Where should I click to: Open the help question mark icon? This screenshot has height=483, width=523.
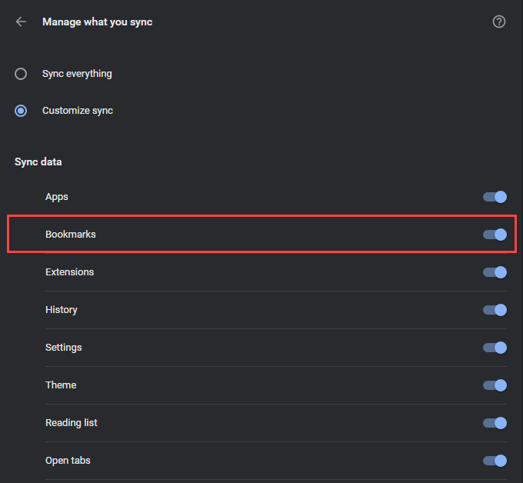(499, 22)
